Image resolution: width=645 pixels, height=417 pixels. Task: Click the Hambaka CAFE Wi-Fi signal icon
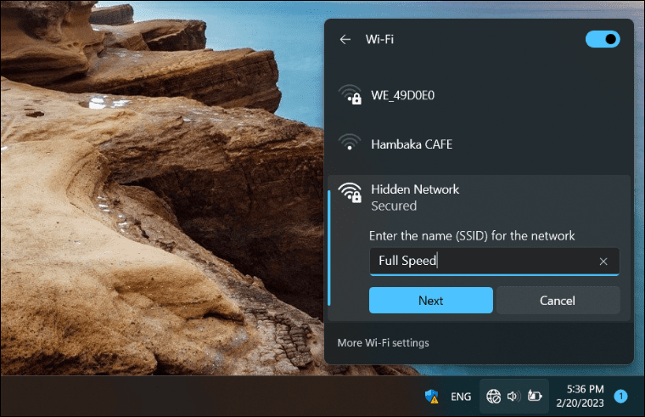pos(350,142)
